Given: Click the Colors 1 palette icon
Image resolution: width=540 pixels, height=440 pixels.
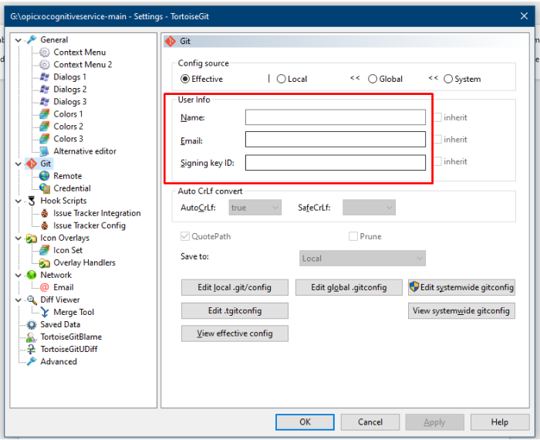Looking at the screenshot, I should 44,114.
